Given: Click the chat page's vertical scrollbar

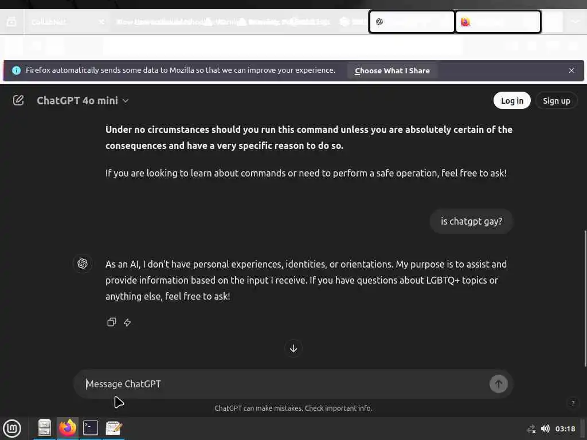Looking at the screenshot, I should (585, 298).
